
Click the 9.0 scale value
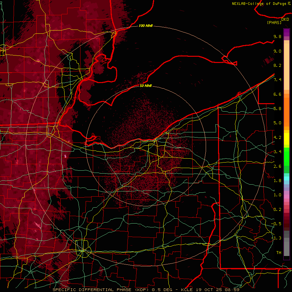tap(277, 51)
